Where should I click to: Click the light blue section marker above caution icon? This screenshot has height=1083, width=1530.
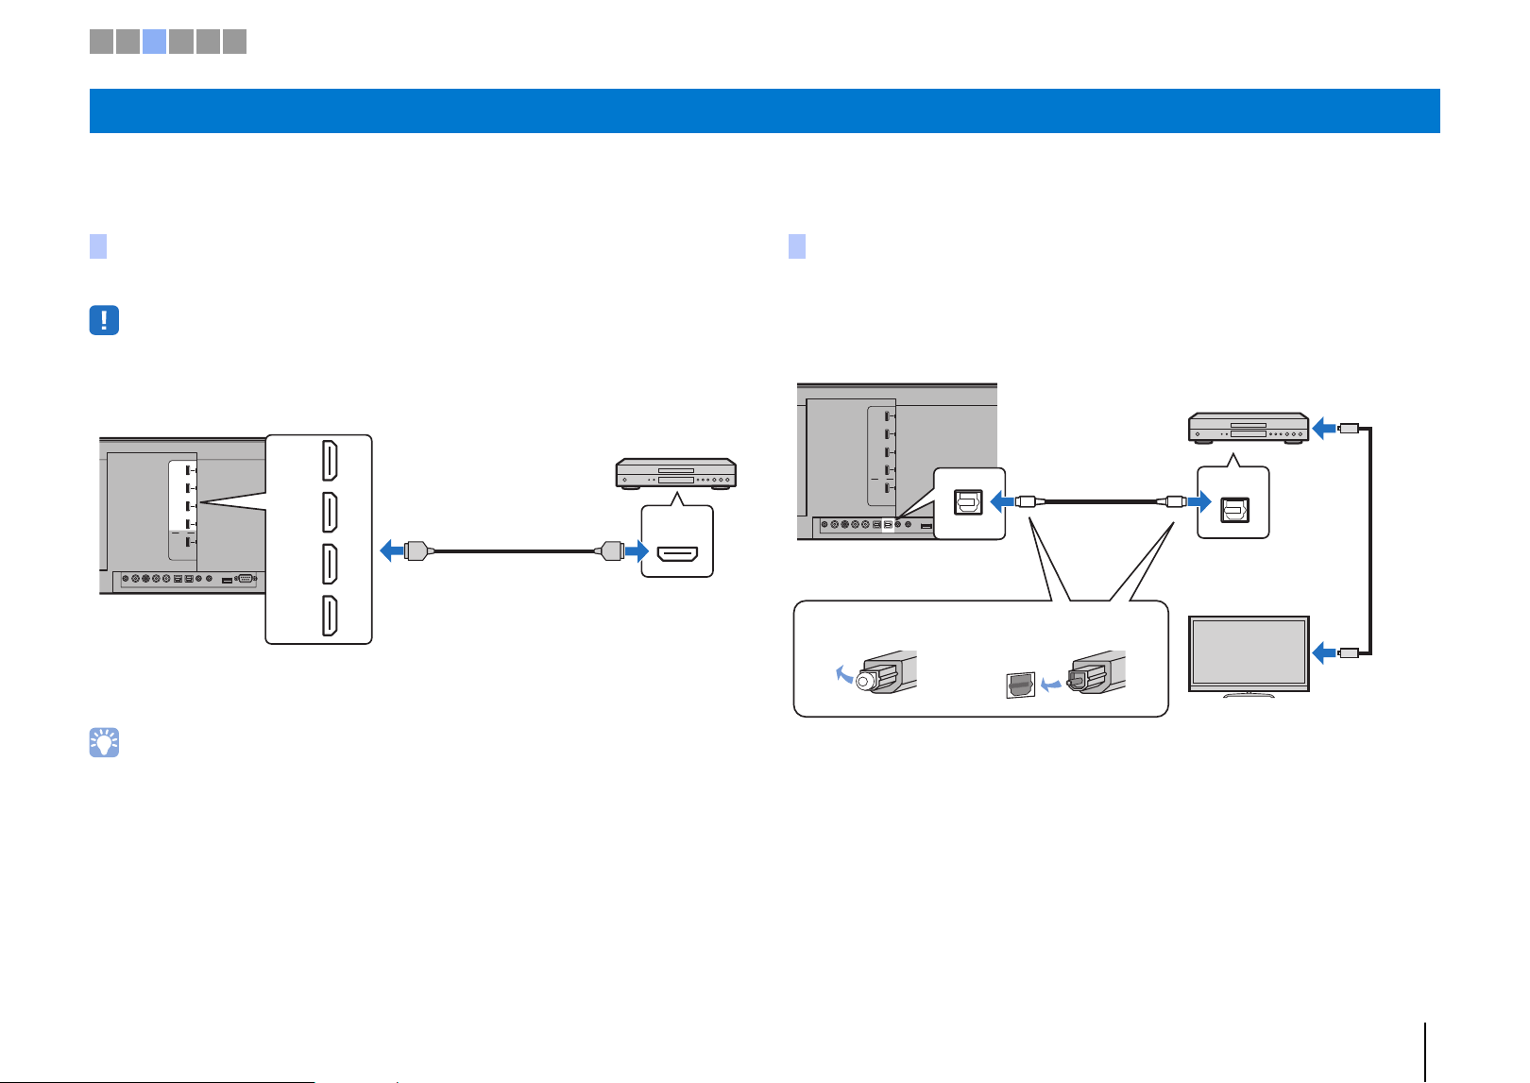coord(98,246)
